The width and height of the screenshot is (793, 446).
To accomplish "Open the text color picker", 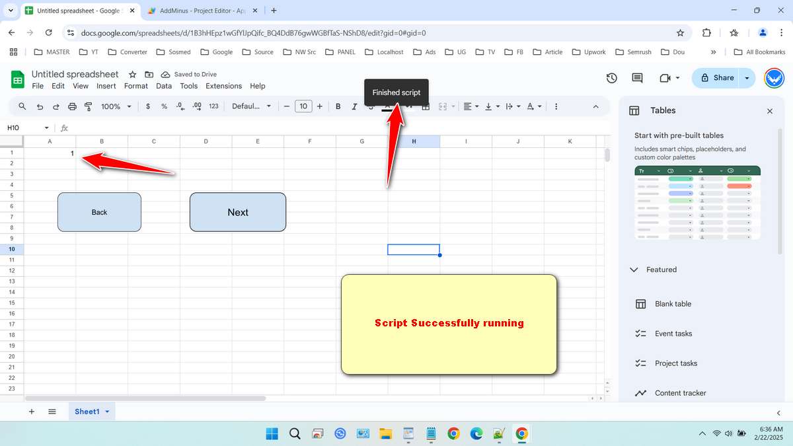I will click(x=385, y=106).
